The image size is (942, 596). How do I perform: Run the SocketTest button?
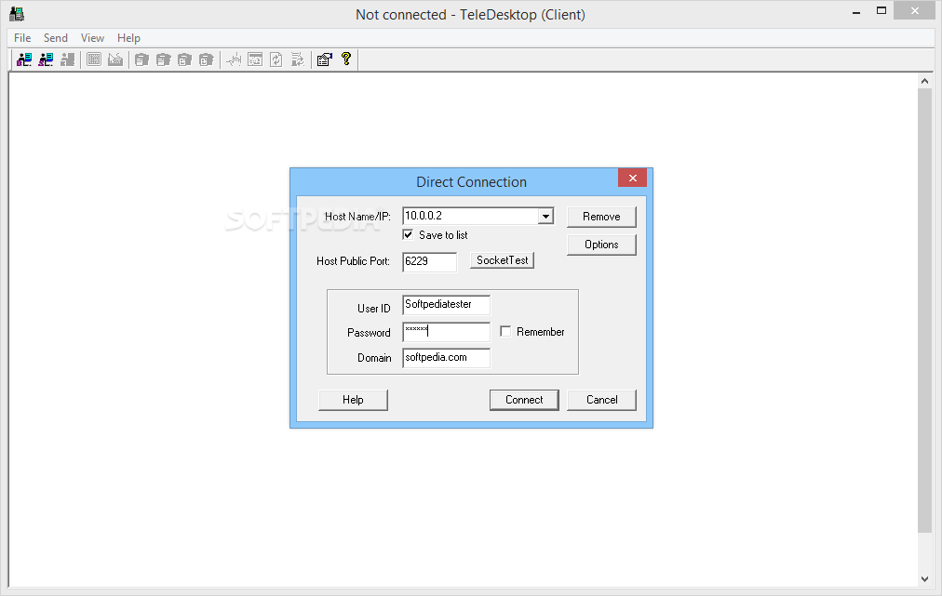pyautogui.click(x=503, y=260)
